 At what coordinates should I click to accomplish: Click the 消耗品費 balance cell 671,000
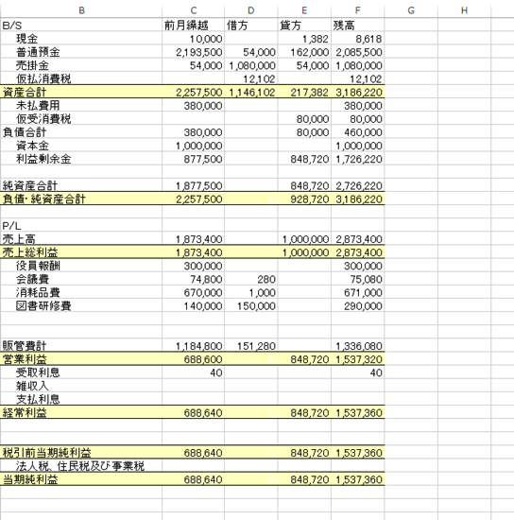pyautogui.click(x=357, y=292)
